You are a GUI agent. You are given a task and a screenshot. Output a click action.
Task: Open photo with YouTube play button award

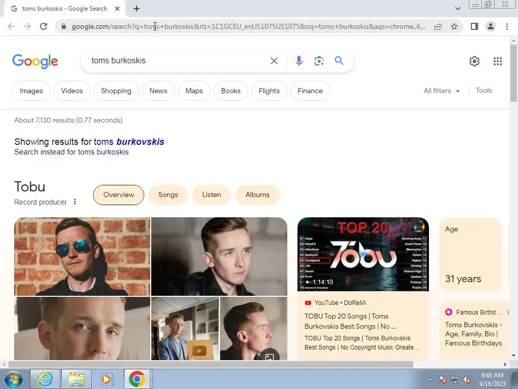(x=185, y=328)
